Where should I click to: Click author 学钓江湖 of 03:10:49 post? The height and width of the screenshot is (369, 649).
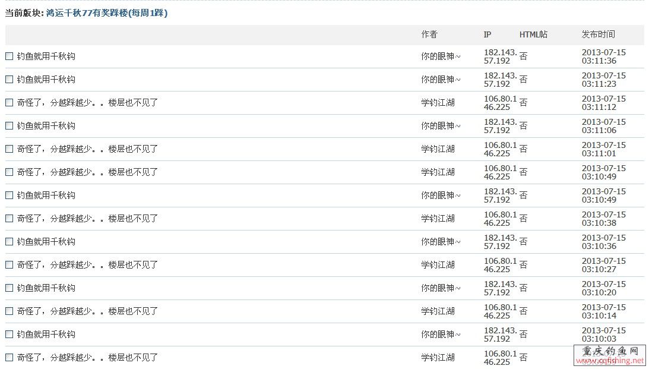(438, 172)
